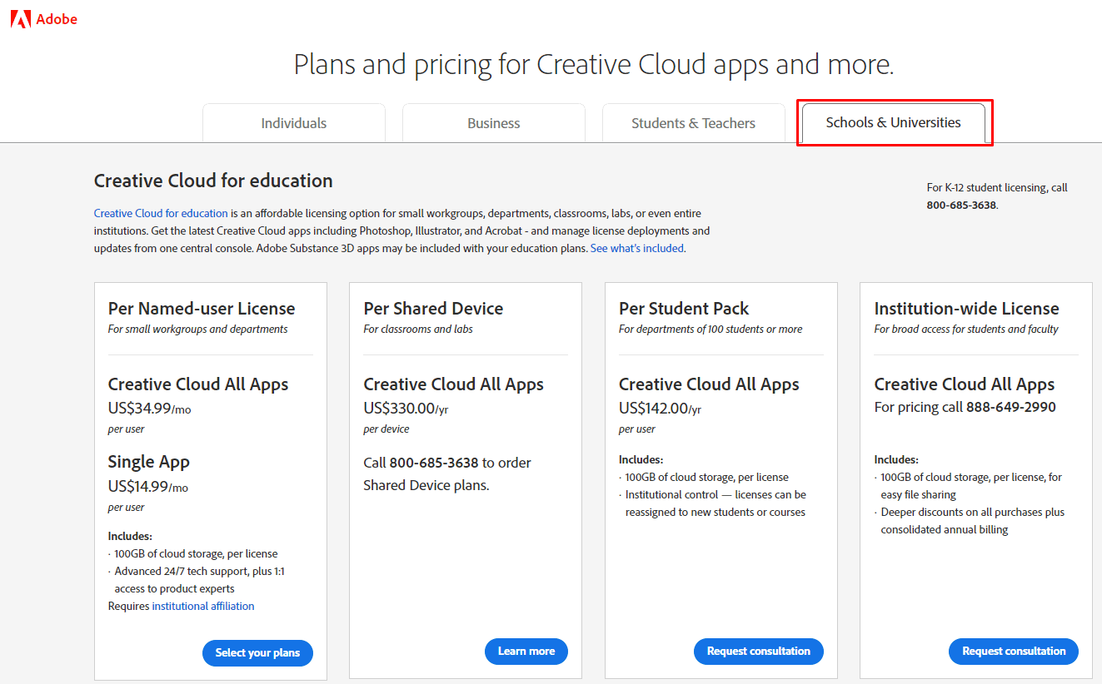Open the institutional affiliation link
Viewport: 1102px width, 684px height.
(x=203, y=606)
